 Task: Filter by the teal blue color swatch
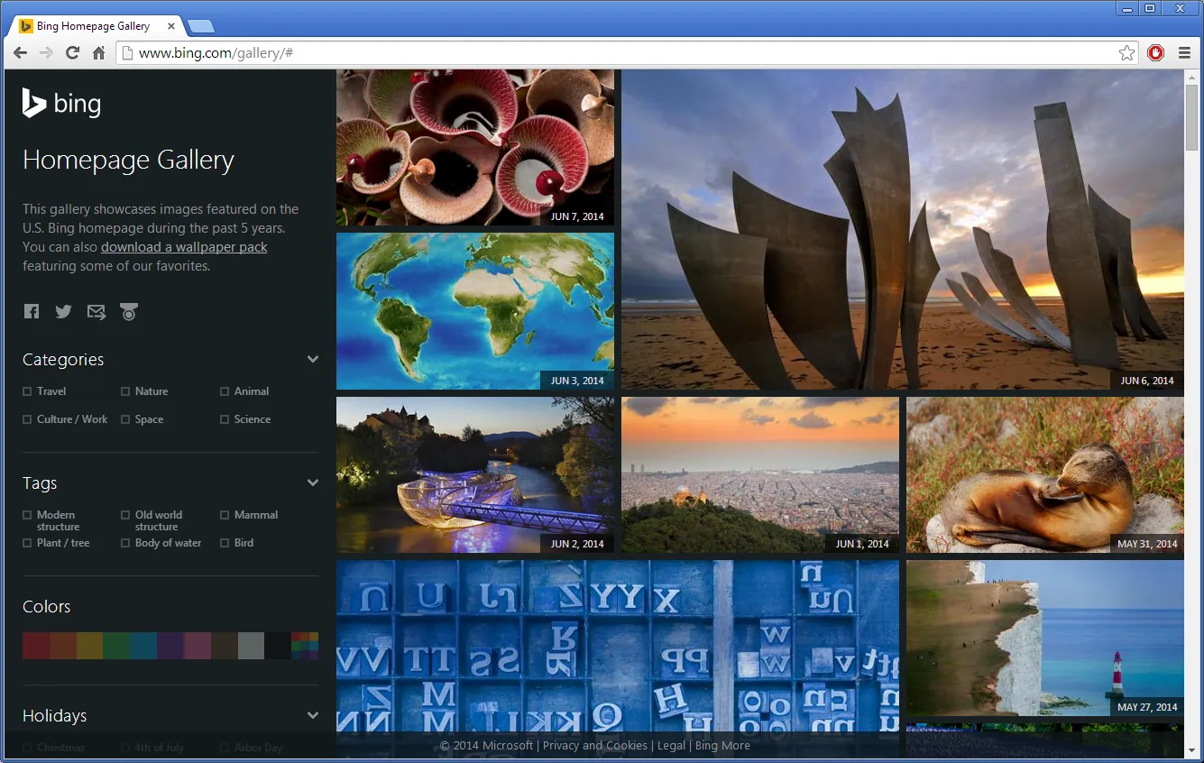143,646
